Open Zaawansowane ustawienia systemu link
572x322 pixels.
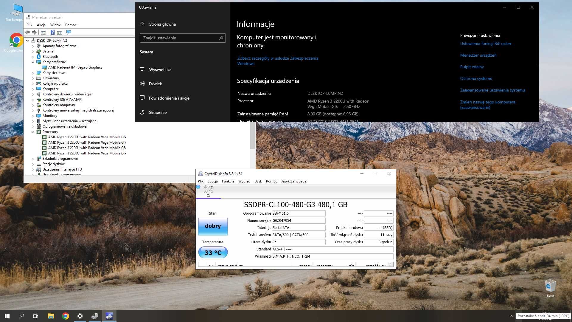click(x=492, y=90)
